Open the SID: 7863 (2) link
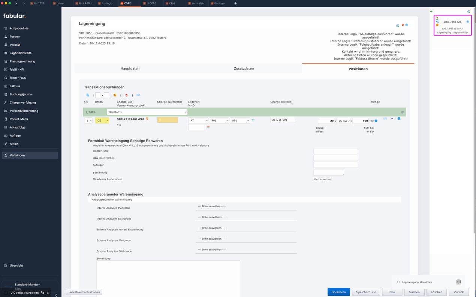This screenshot has height=297, width=476. pos(452,22)
